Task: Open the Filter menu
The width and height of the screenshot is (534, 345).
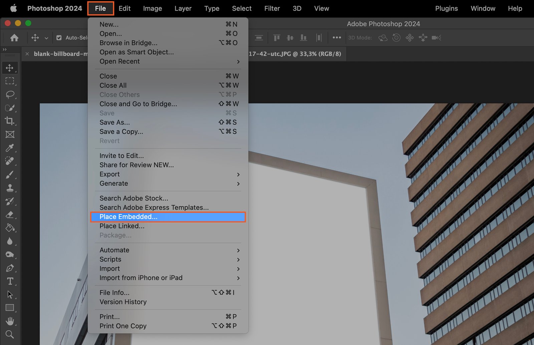Action: pyautogui.click(x=272, y=8)
